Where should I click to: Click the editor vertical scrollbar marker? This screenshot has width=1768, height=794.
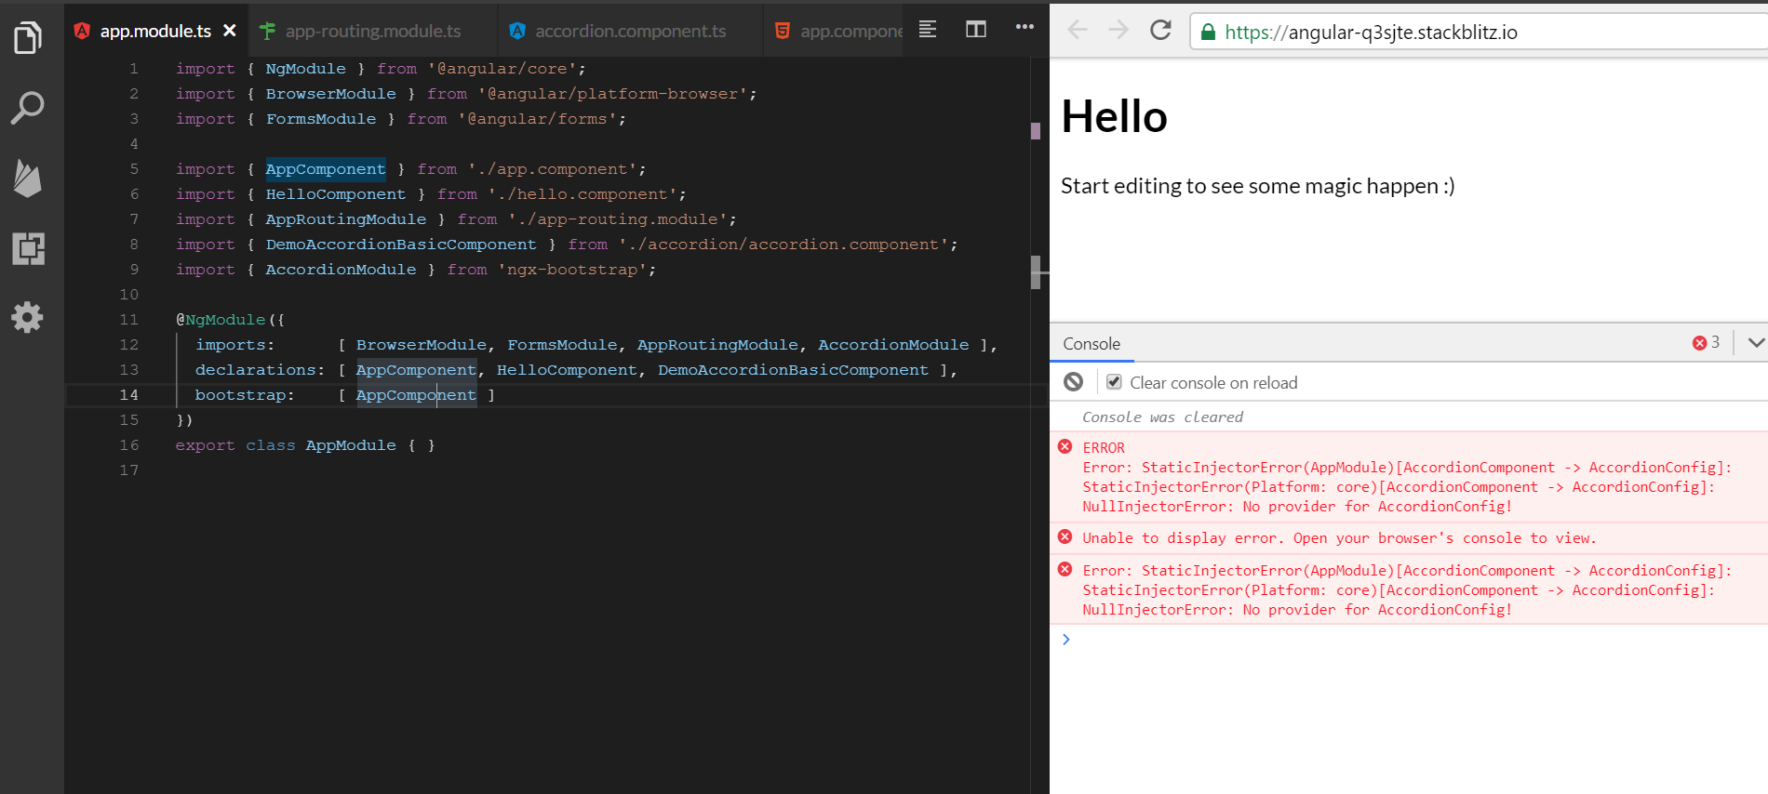[1036, 272]
